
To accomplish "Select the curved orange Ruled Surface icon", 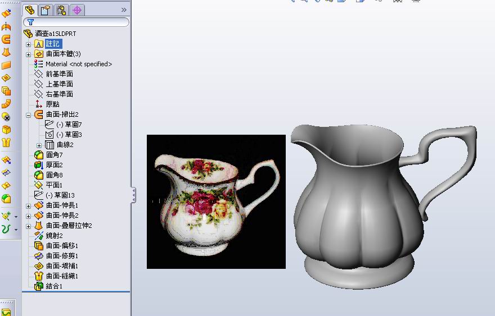I will click(x=6, y=104).
